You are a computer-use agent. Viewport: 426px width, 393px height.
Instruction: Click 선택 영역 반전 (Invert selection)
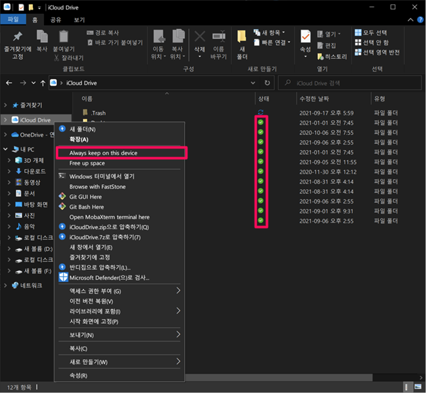click(377, 52)
